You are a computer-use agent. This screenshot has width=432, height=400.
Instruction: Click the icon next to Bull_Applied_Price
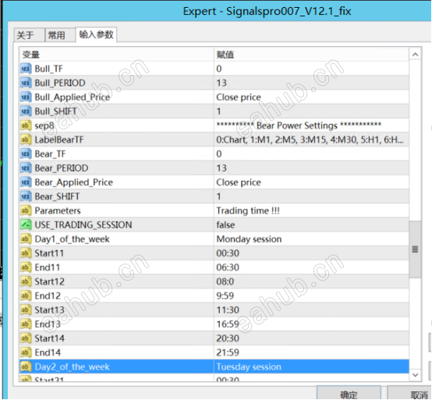tap(26, 97)
